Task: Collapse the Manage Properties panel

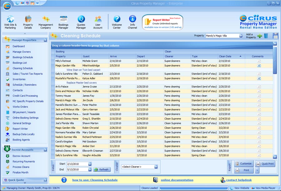Action: tap(45, 40)
